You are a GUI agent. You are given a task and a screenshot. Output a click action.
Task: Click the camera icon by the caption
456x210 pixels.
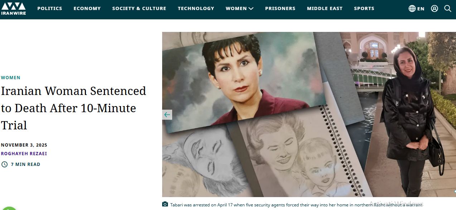165,204
